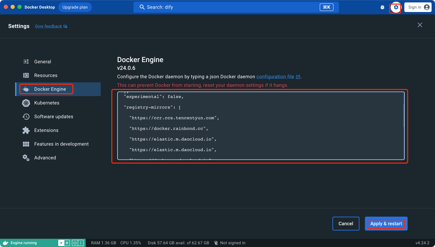This screenshot has width=435, height=247.
Task: Click the Sign in account avatar icon
Action: (426, 7)
